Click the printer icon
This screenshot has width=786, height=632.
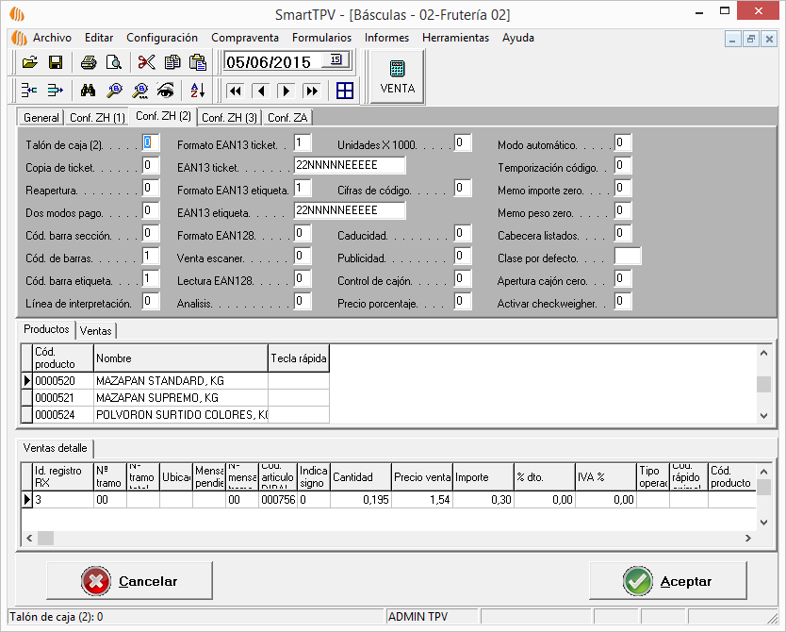tap(89, 62)
